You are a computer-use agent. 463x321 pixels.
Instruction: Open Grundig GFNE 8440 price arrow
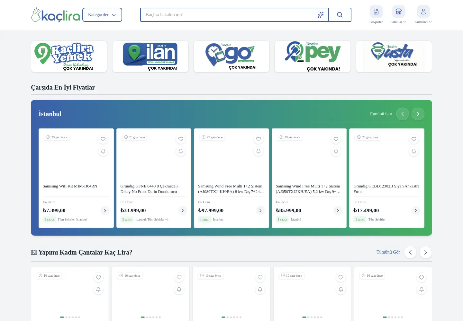182,211
